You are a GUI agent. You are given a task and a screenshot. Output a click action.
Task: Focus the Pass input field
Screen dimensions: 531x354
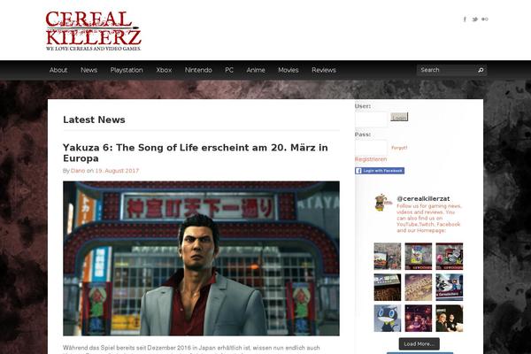pos(371,148)
